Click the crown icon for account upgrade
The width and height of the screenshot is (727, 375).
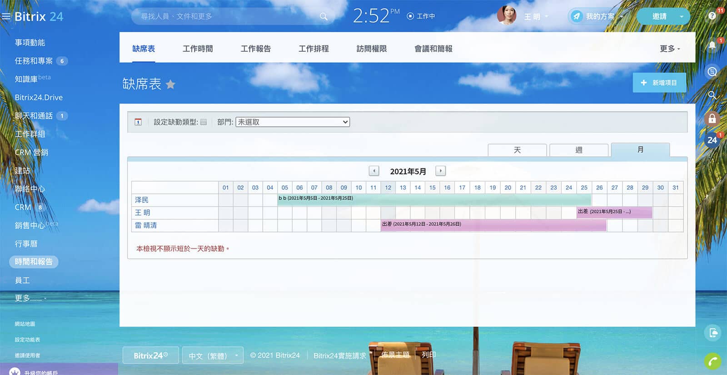pos(15,372)
